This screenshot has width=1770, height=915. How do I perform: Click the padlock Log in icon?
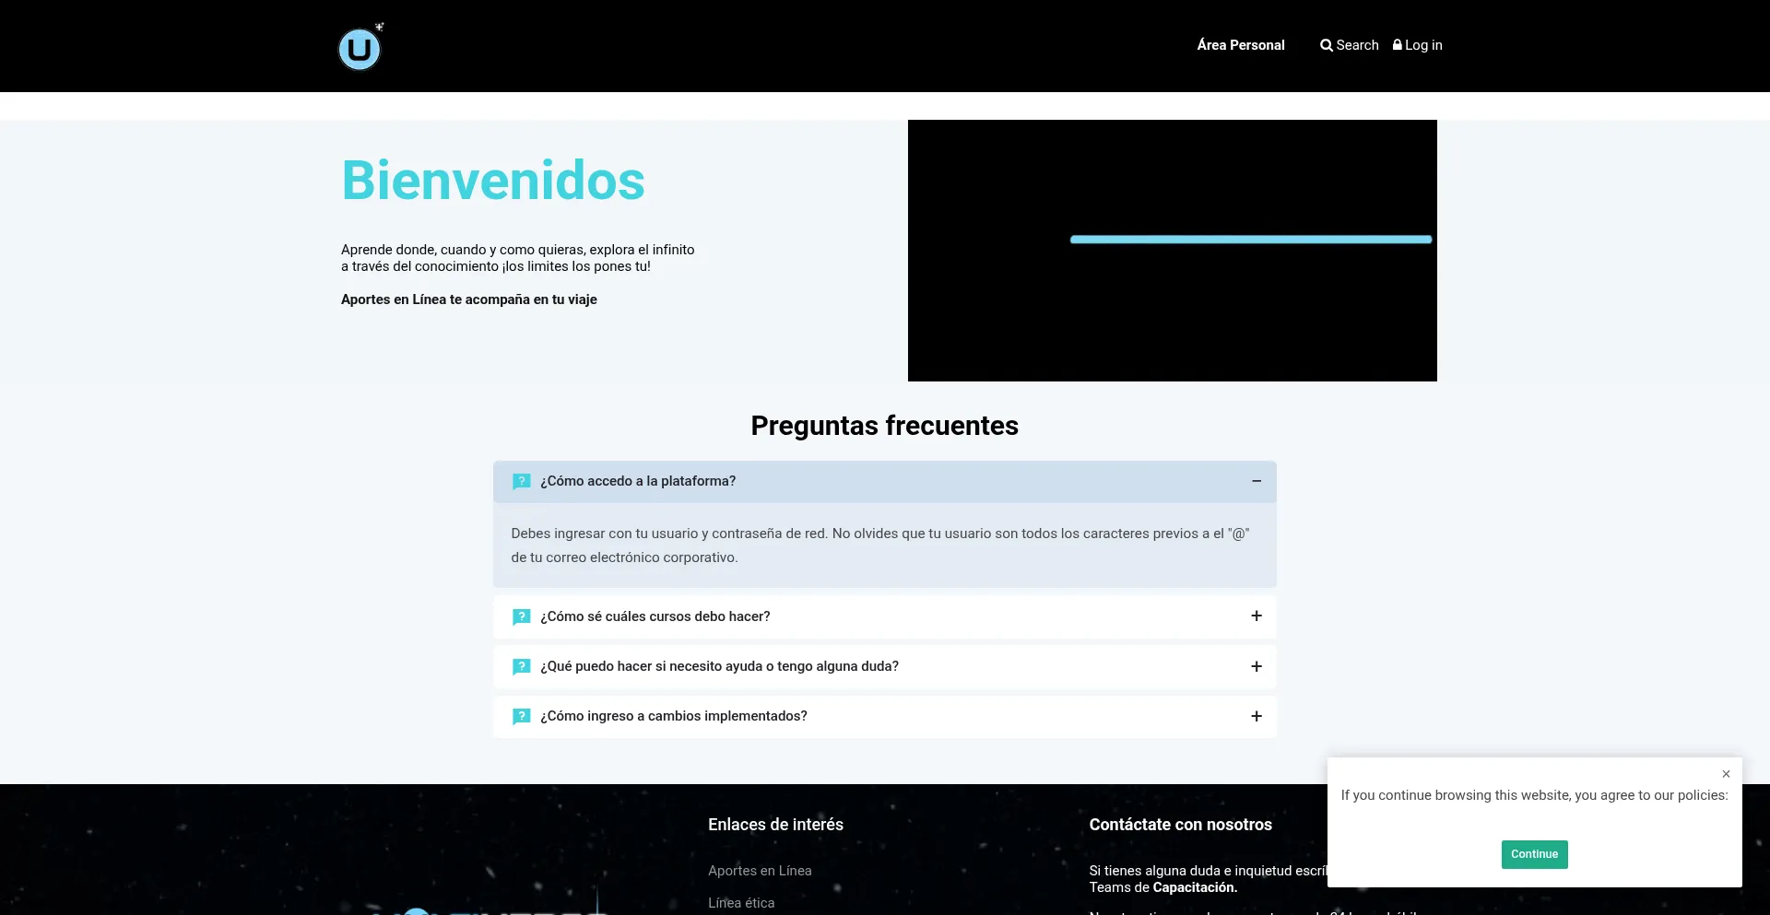(x=1397, y=45)
